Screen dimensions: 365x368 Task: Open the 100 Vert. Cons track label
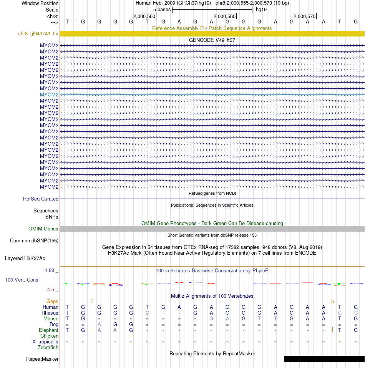tap(22, 280)
